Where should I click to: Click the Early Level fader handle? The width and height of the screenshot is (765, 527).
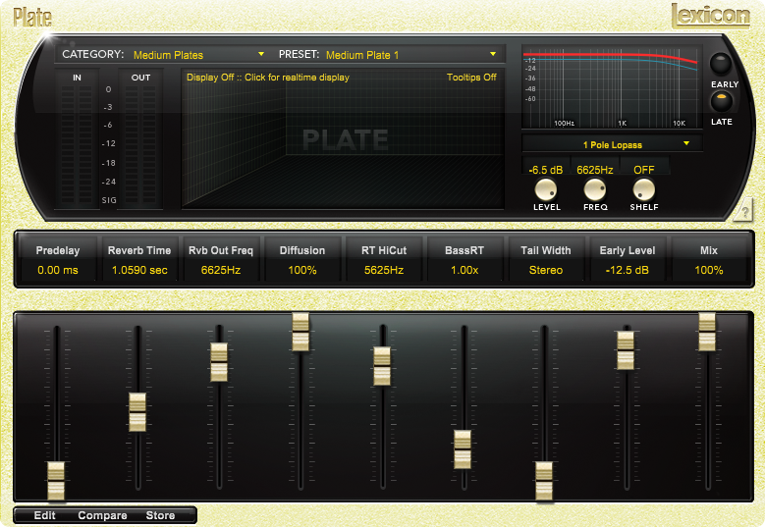click(x=626, y=350)
